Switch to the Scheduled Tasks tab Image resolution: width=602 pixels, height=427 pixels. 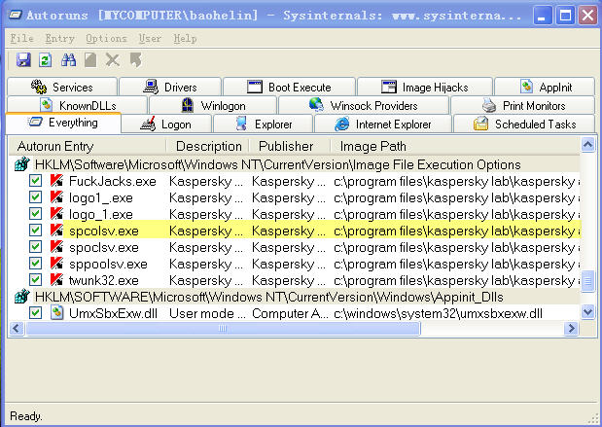(x=523, y=125)
